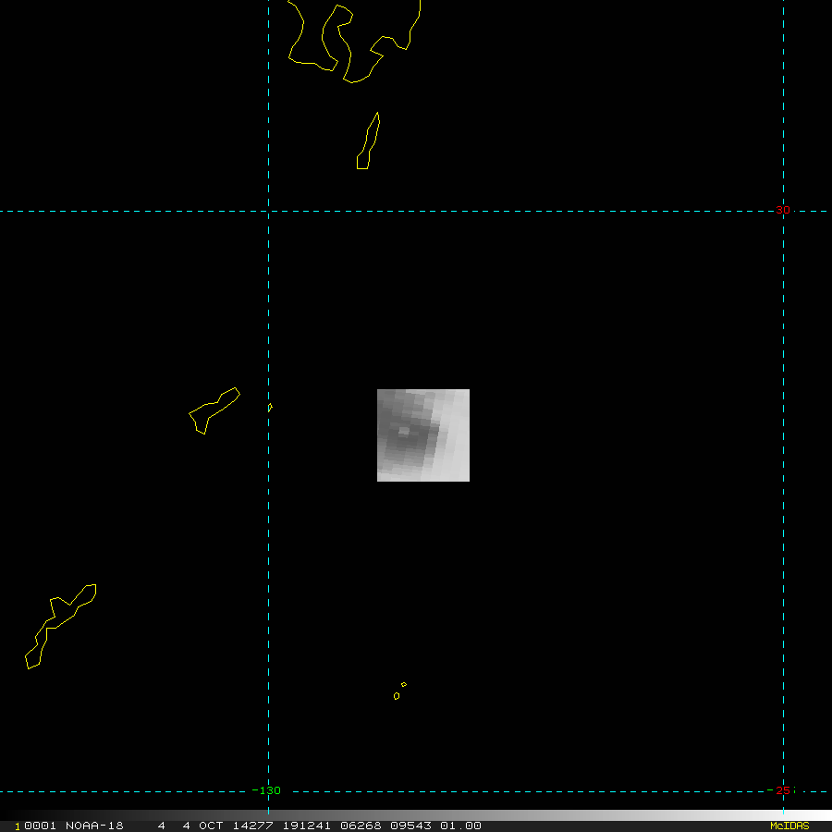This screenshot has width=832, height=832.
Task: Select the green -130 longitude label
Action: [x=266, y=790]
